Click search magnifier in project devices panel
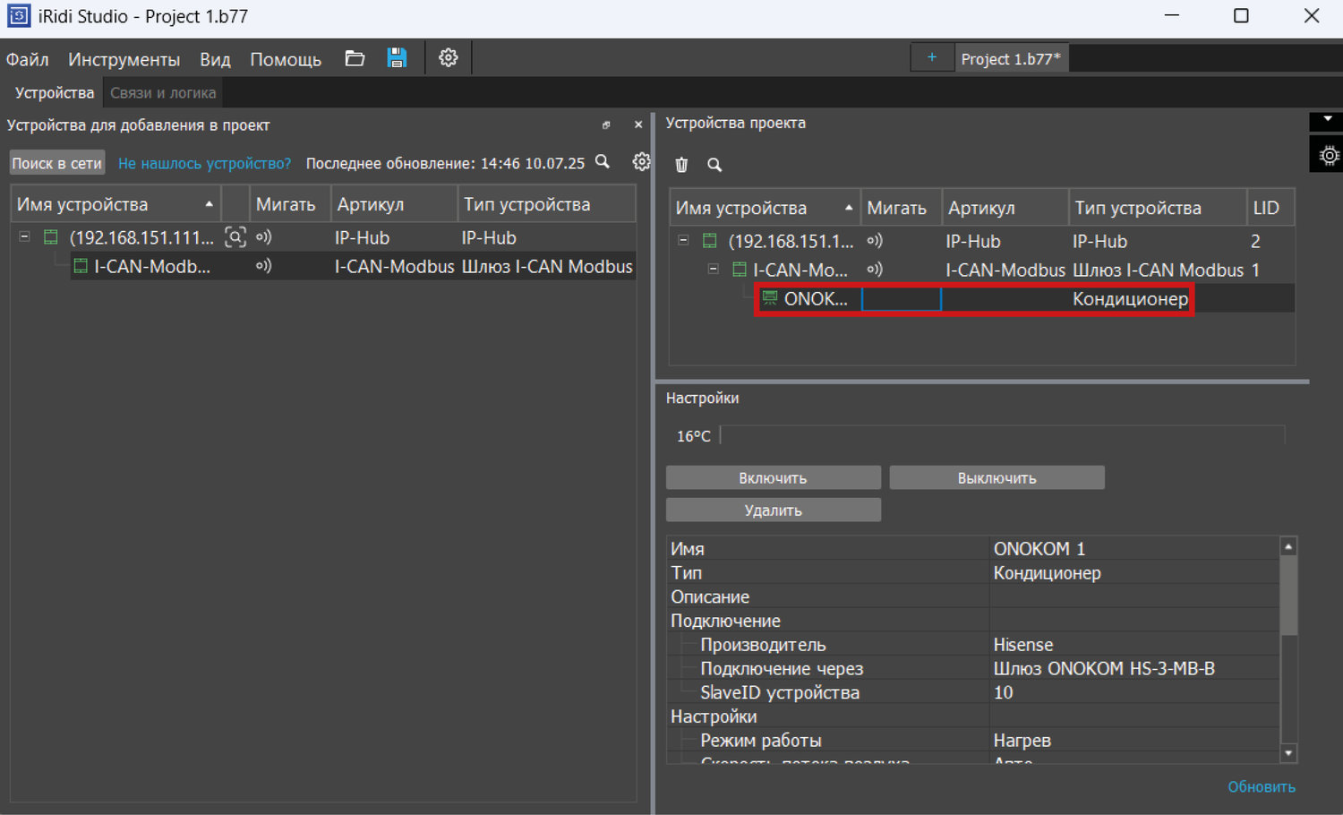This screenshot has width=1343, height=815. click(x=714, y=165)
